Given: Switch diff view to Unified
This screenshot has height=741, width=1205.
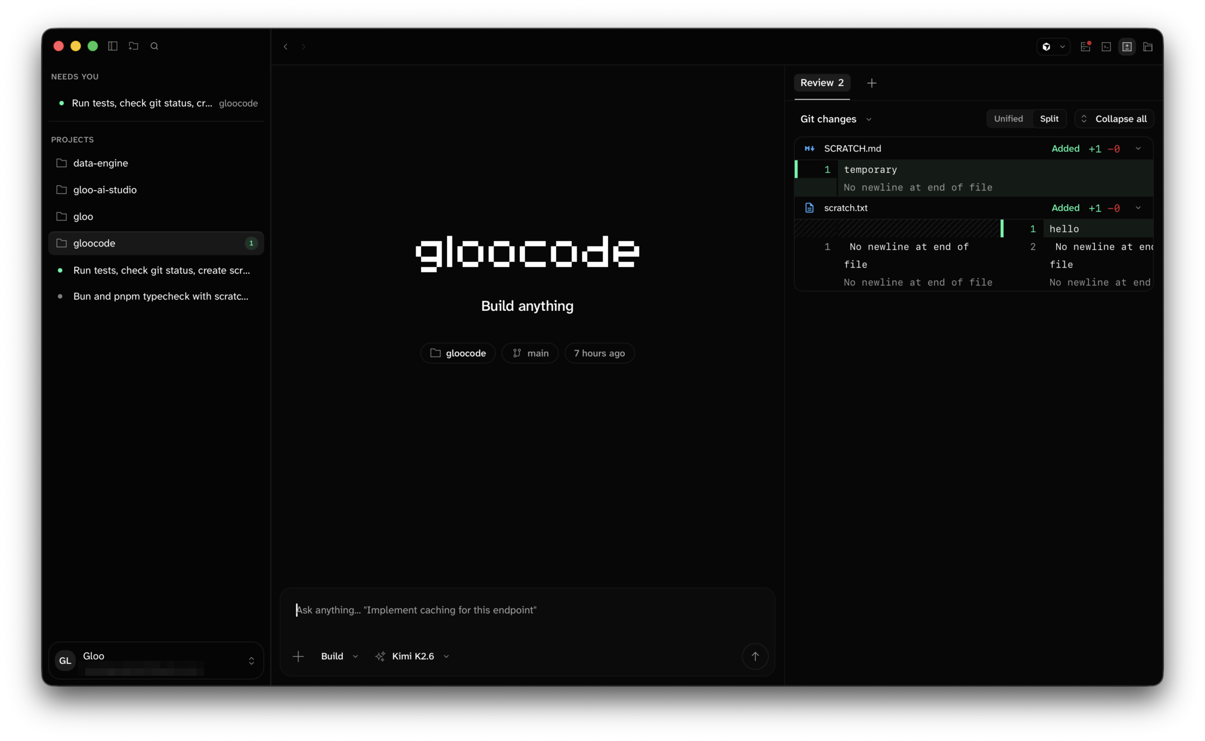Looking at the screenshot, I should pos(1009,119).
